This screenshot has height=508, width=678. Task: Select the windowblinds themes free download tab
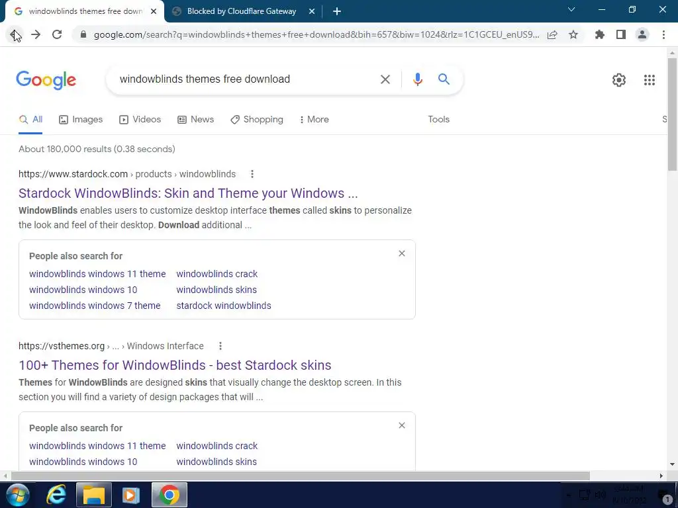85,12
